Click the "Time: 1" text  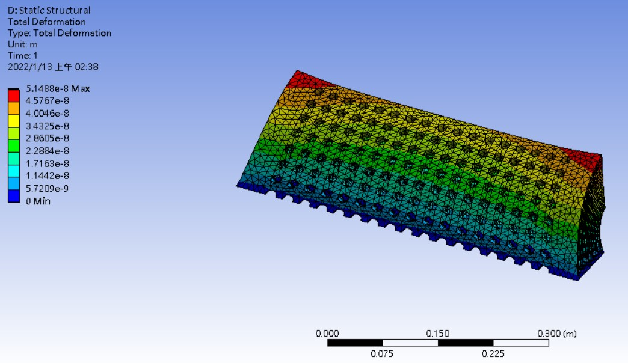point(22,56)
